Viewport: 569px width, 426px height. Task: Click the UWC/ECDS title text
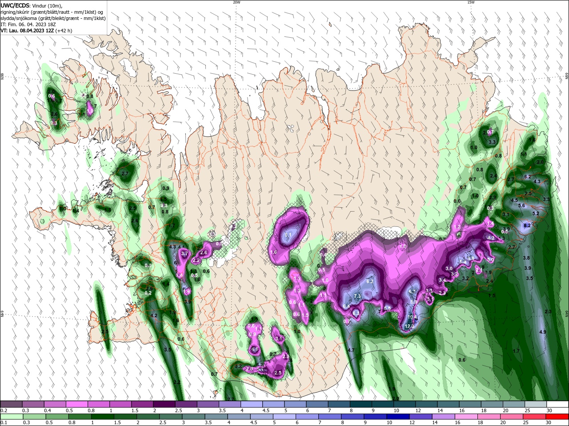tap(15, 5)
